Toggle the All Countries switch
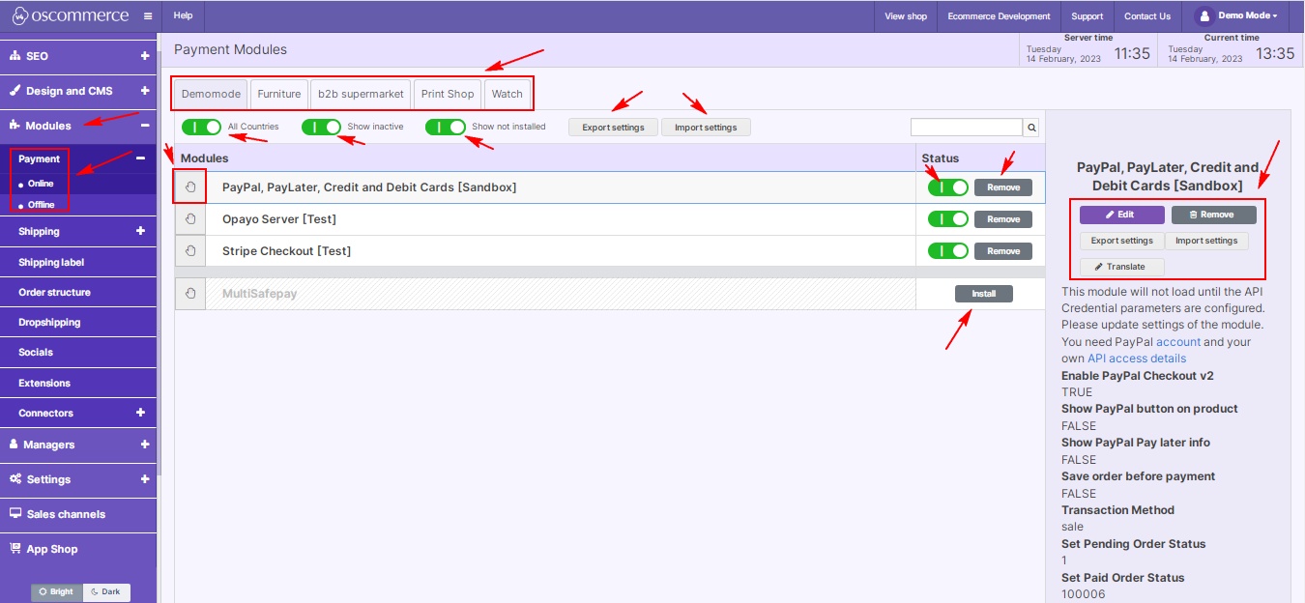The height and width of the screenshot is (603, 1305). [201, 127]
